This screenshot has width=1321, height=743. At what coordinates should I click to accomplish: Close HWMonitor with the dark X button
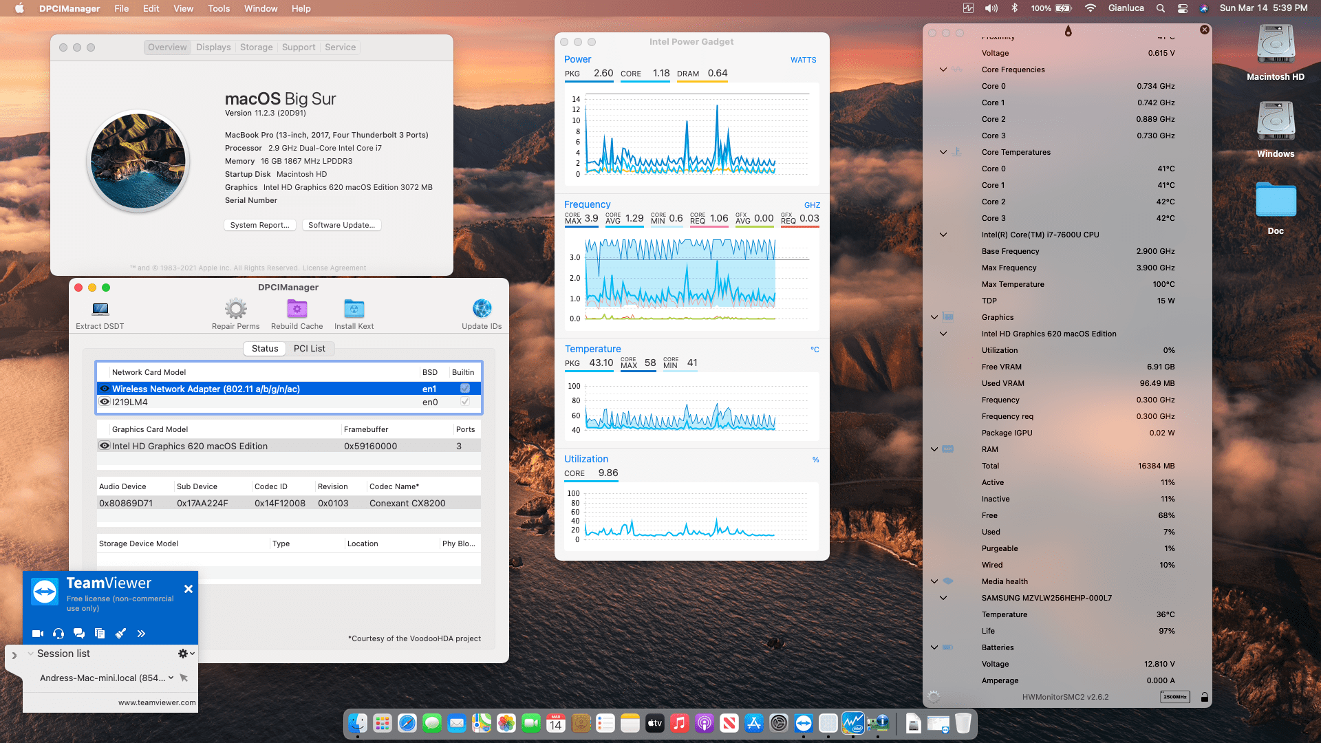pos(1204,30)
